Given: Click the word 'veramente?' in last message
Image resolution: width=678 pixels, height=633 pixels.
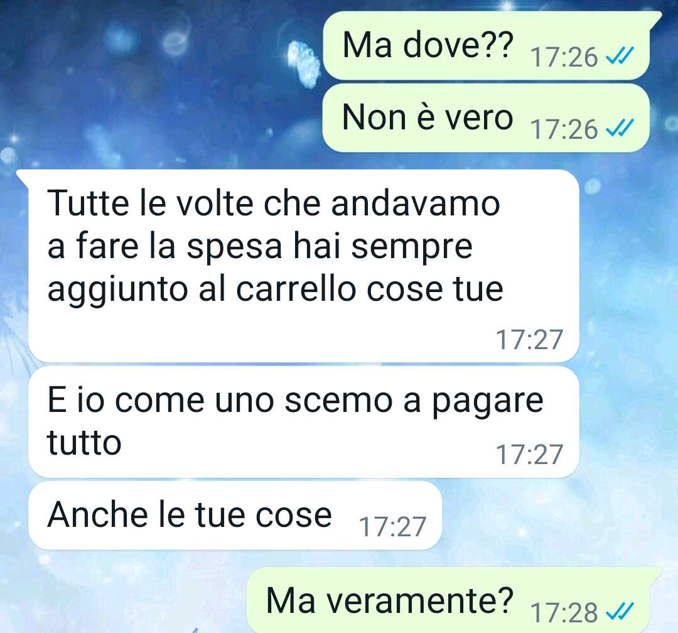Looking at the screenshot, I should 419,600.
